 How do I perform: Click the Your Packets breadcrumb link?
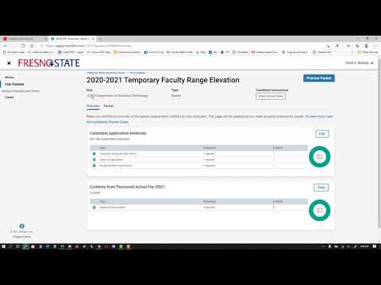tap(137, 73)
